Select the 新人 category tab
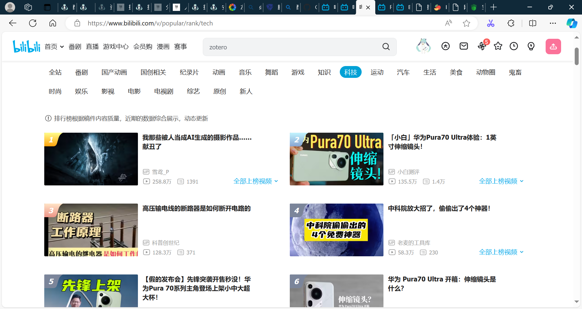Image resolution: width=582 pixels, height=309 pixels. pyautogui.click(x=246, y=91)
